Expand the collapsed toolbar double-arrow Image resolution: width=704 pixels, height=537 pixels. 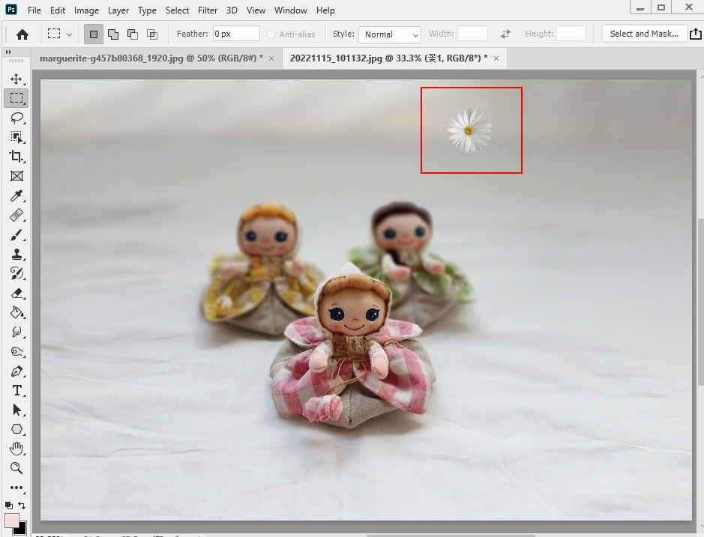[8, 52]
